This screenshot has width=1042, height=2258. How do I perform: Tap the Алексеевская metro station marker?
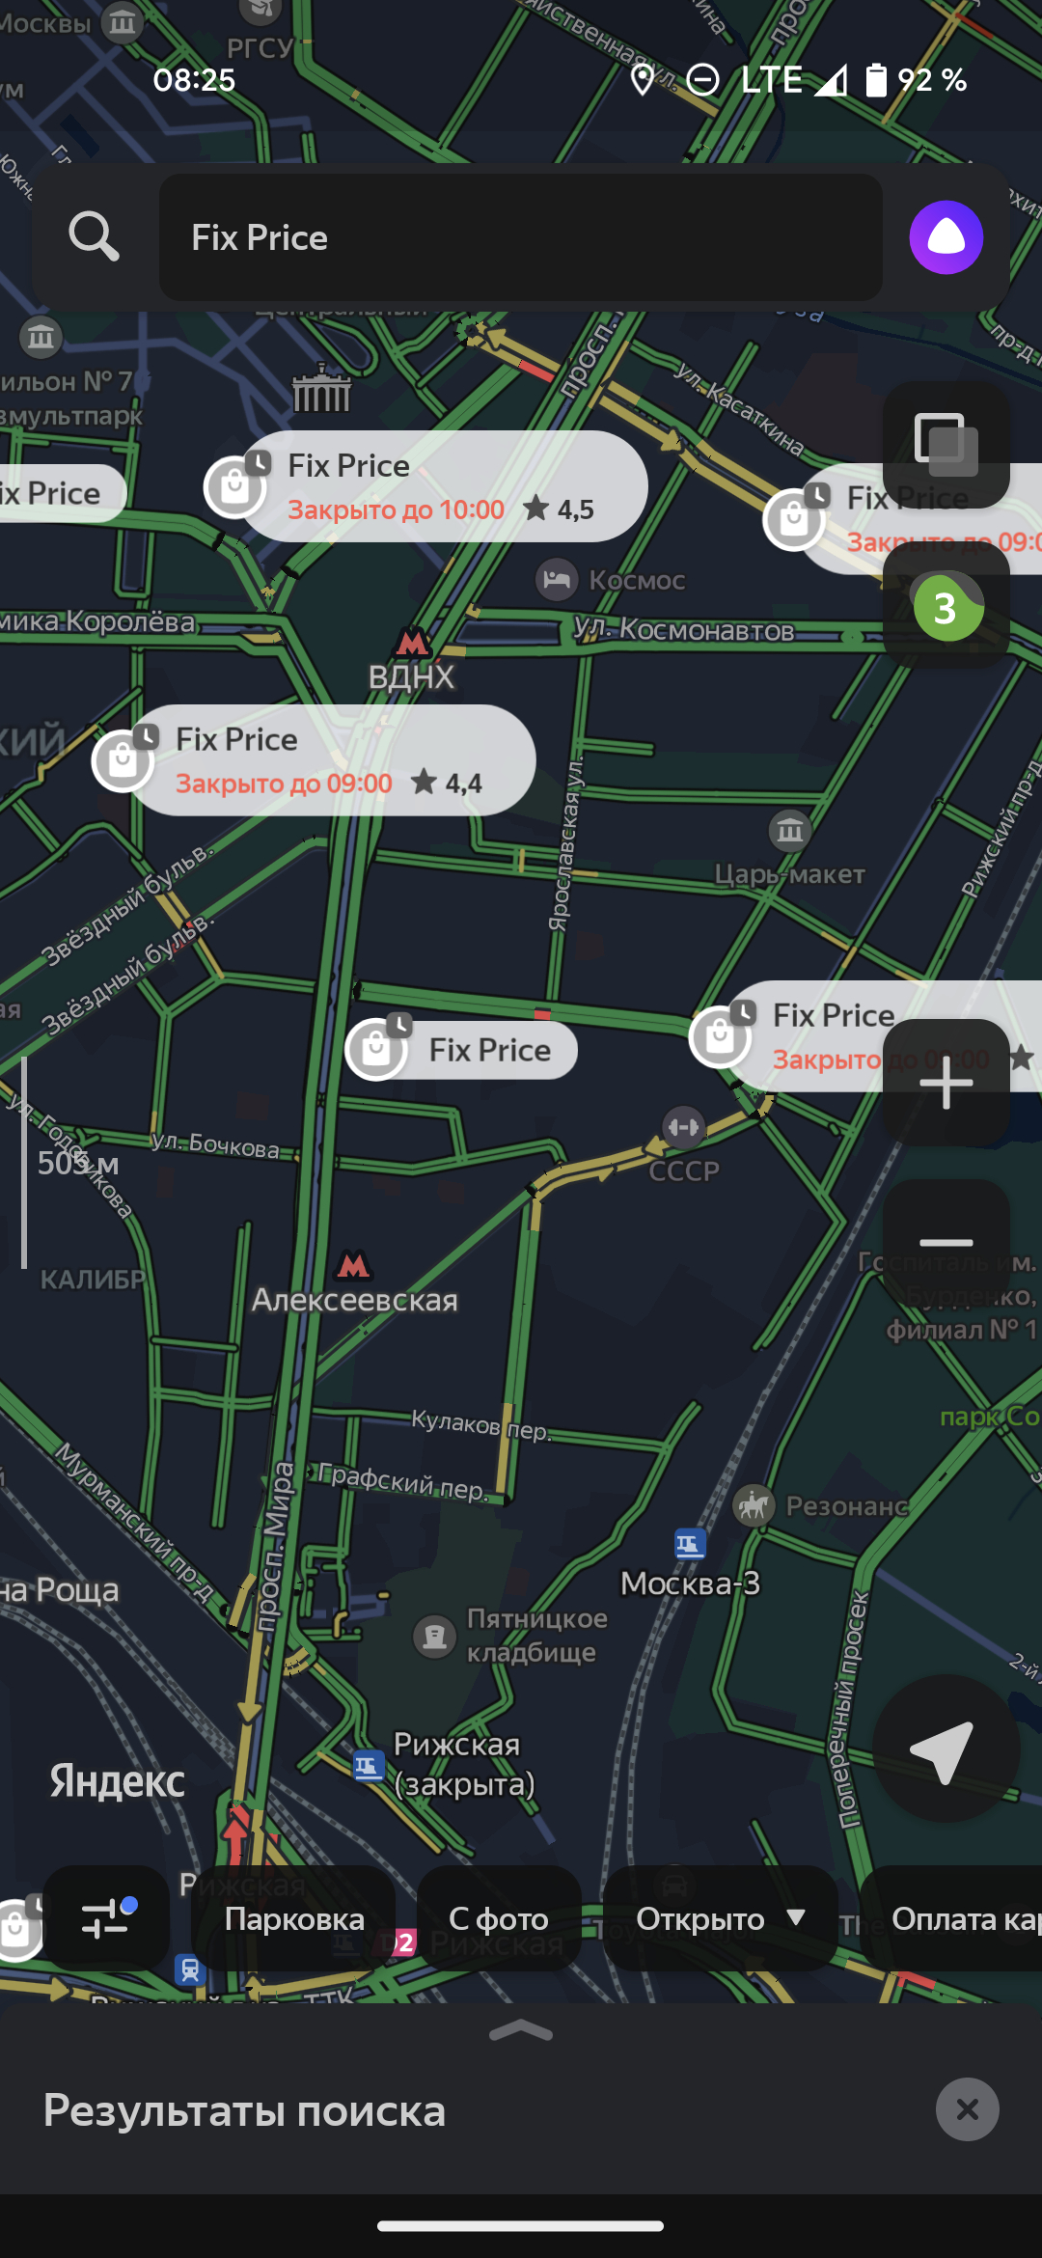[x=353, y=1264]
